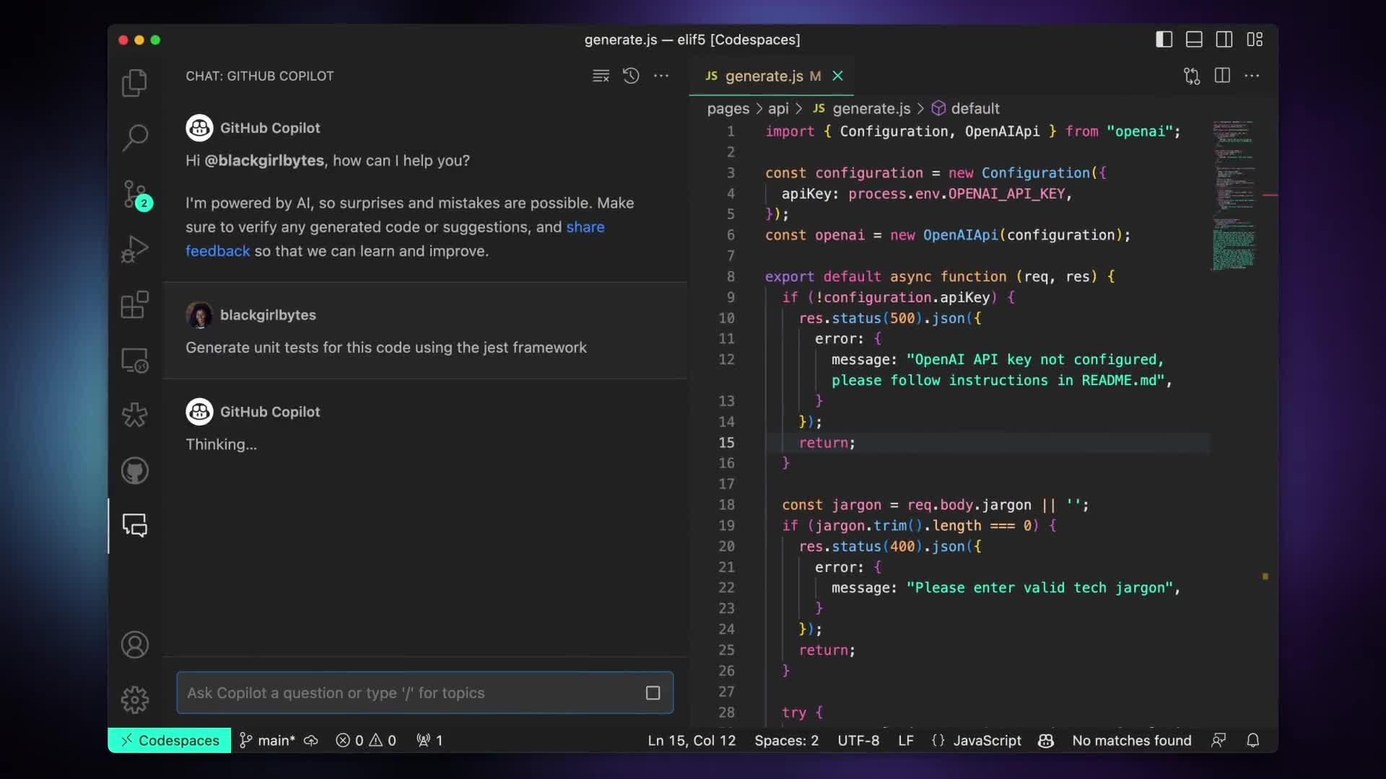Image resolution: width=1386 pixels, height=779 pixels.
Task: Open editor more actions menu
Action: [x=1252, y=76]
